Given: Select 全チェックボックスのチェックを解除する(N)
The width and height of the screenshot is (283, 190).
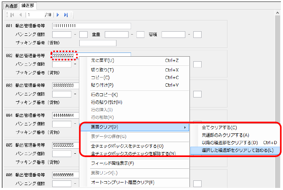Looking at the screenshot, I should (x=134, y=154).
